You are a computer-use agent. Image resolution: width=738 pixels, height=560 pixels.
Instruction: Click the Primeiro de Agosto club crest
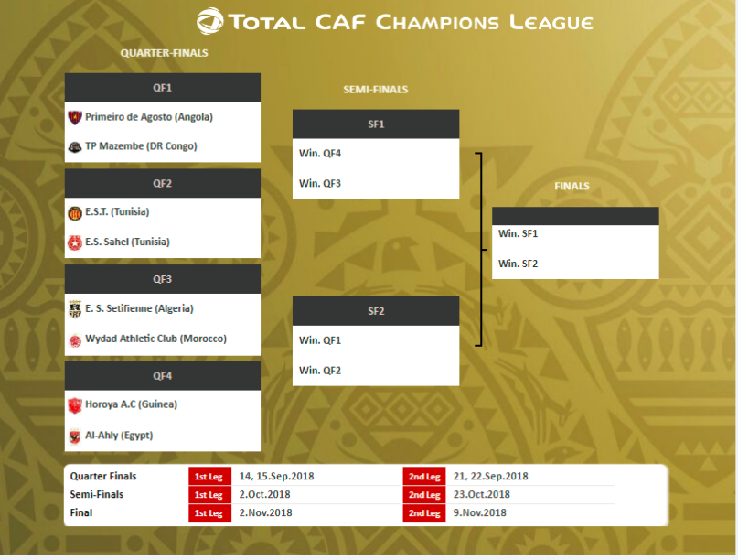[75, 117]
